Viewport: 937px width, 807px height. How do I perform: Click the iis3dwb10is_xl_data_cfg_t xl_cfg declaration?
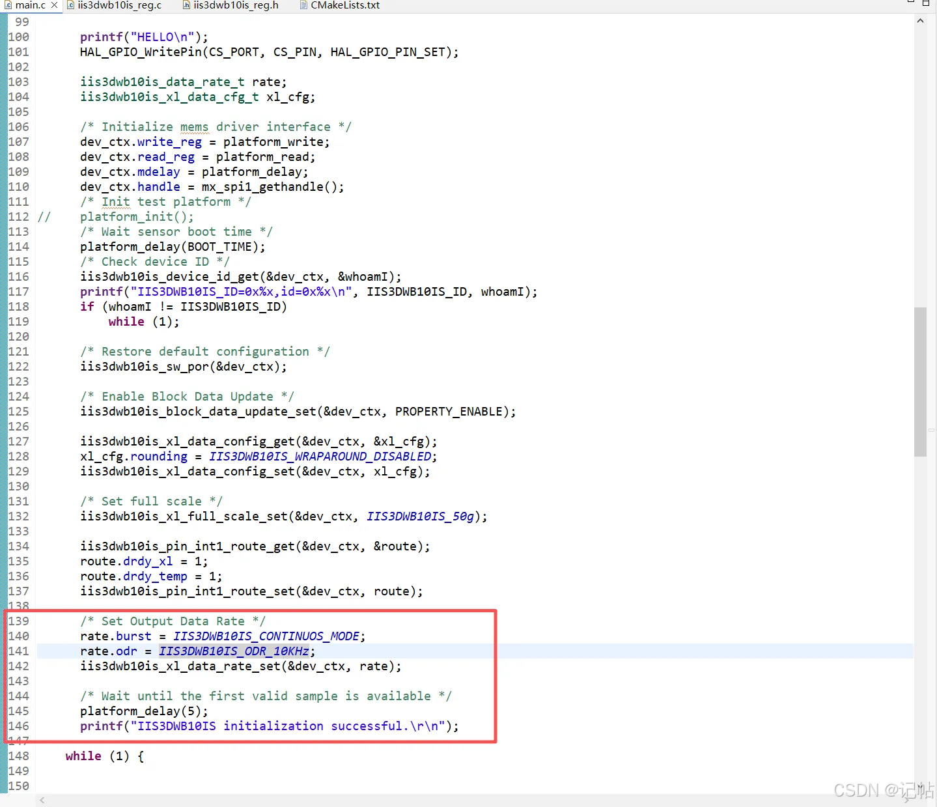coord(197,97)
